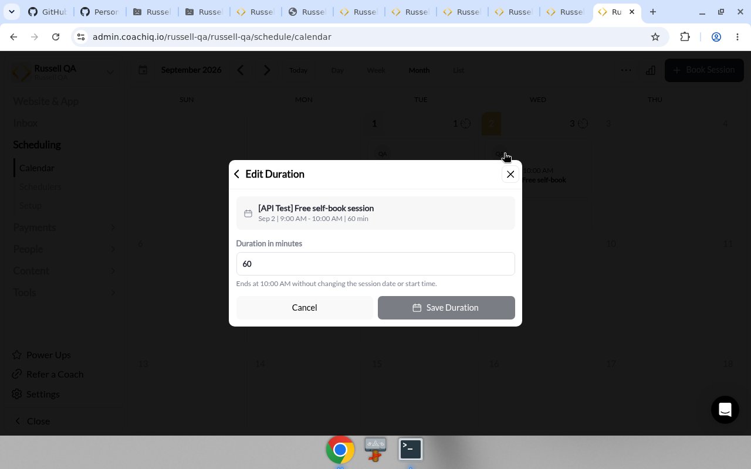751x469 pixels.
Task: Switch to Week view
Action: [376, 70]
